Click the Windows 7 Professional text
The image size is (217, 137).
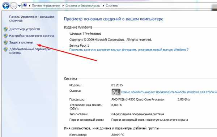tap(85, 34)
